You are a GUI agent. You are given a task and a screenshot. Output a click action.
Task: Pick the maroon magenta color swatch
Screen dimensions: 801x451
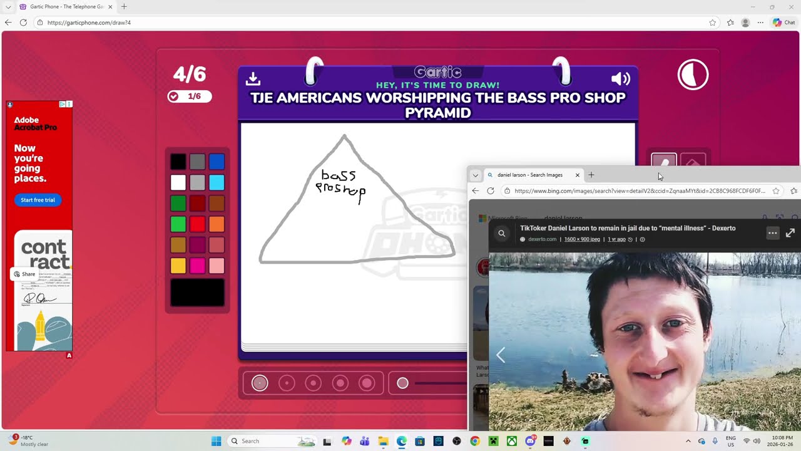(197, 245)
